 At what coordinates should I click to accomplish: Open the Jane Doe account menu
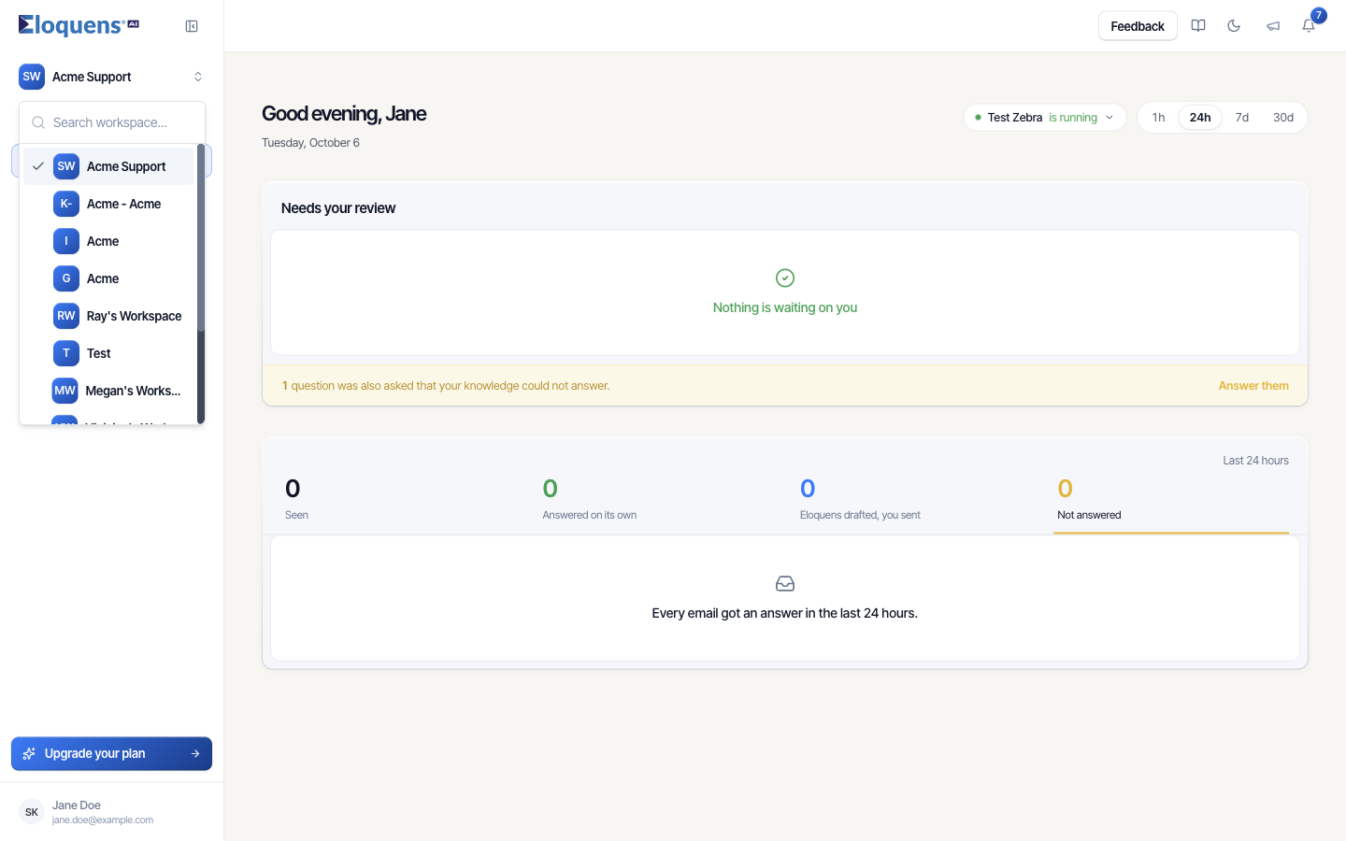click(112, 812)
